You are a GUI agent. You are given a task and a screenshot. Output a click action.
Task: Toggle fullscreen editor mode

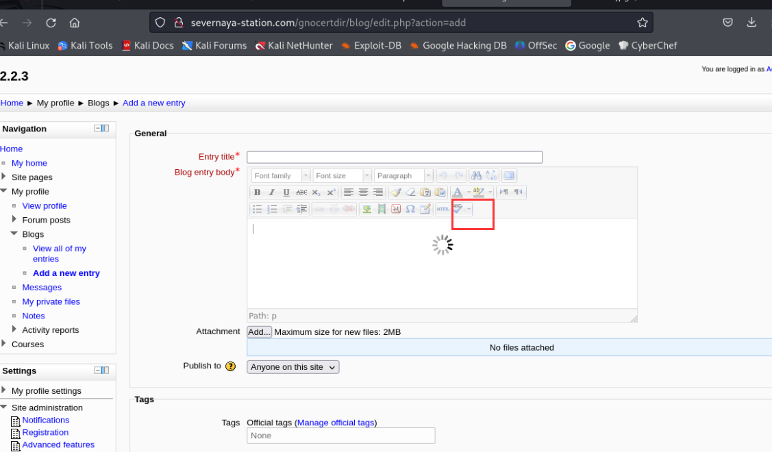509,176
